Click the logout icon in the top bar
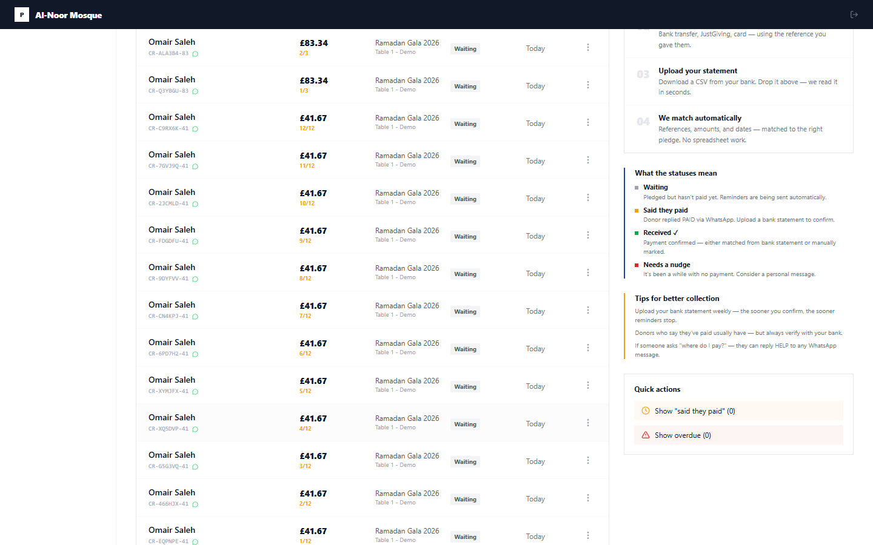The width and height of the screenshot is (873, 545). click(854, 15)
